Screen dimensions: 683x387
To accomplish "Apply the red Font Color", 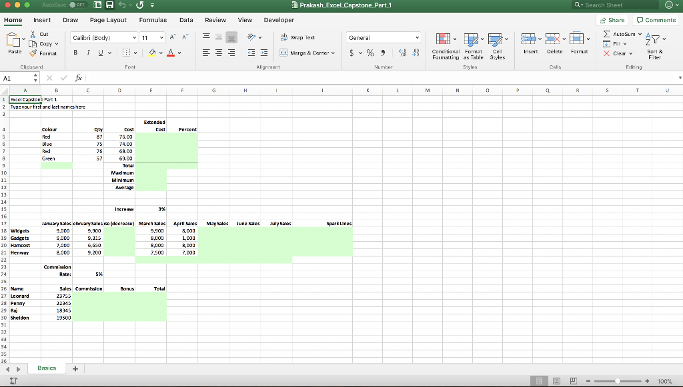I will [x=171, y=53].
